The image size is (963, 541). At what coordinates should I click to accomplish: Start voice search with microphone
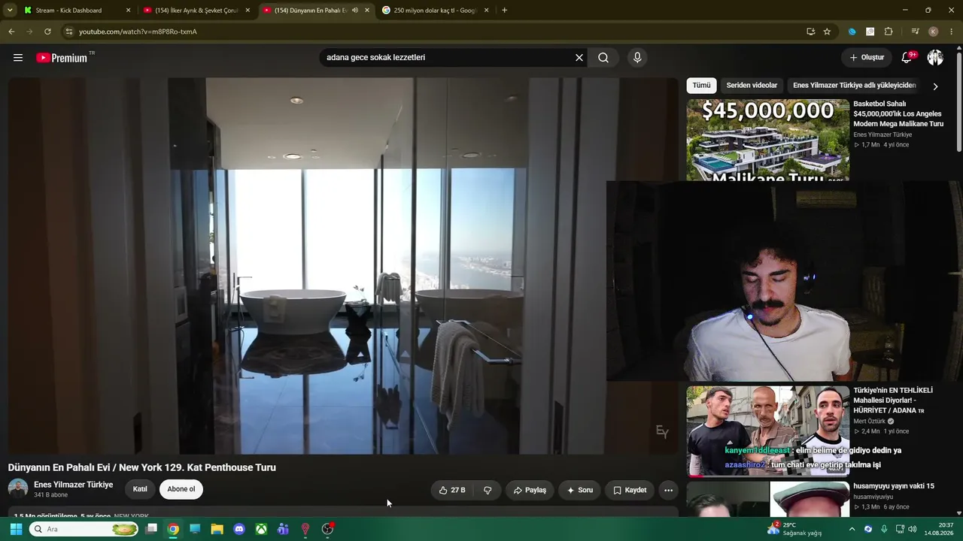pos(637,58)
